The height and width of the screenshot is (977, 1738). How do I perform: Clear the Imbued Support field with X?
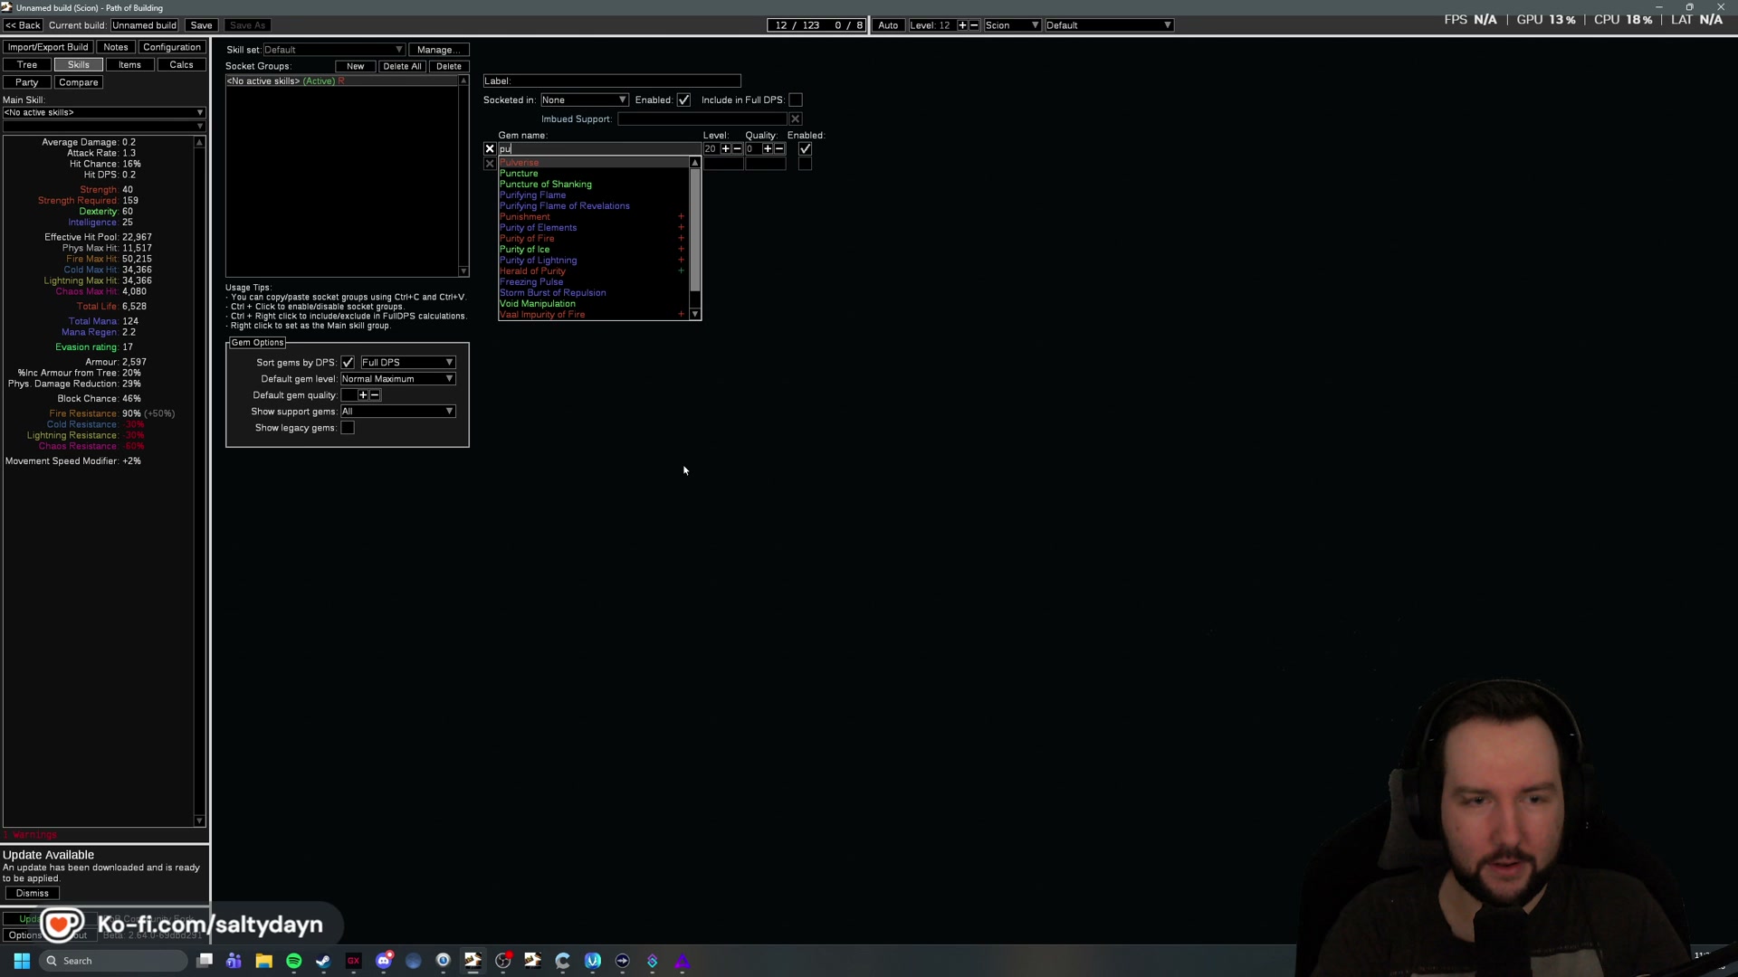tap(796, 119)
